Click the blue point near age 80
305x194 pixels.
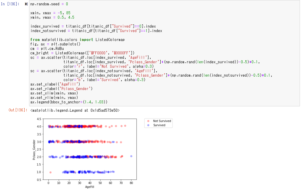[131, 156]
